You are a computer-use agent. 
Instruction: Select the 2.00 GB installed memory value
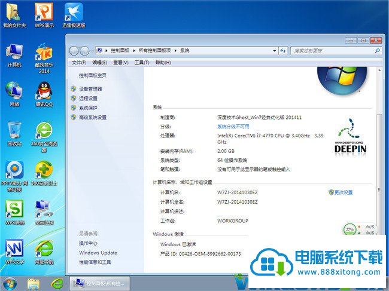pyautogui.click(x=226, y=151)
